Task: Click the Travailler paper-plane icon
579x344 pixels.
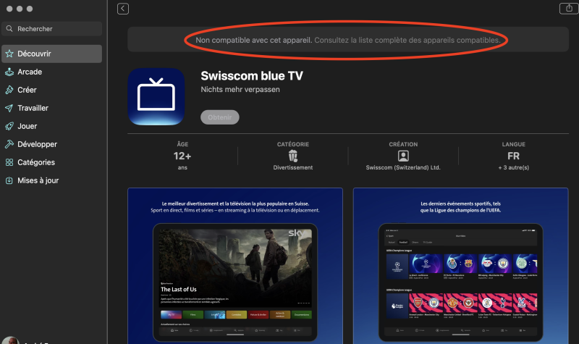Action: (x=9, y=108)
